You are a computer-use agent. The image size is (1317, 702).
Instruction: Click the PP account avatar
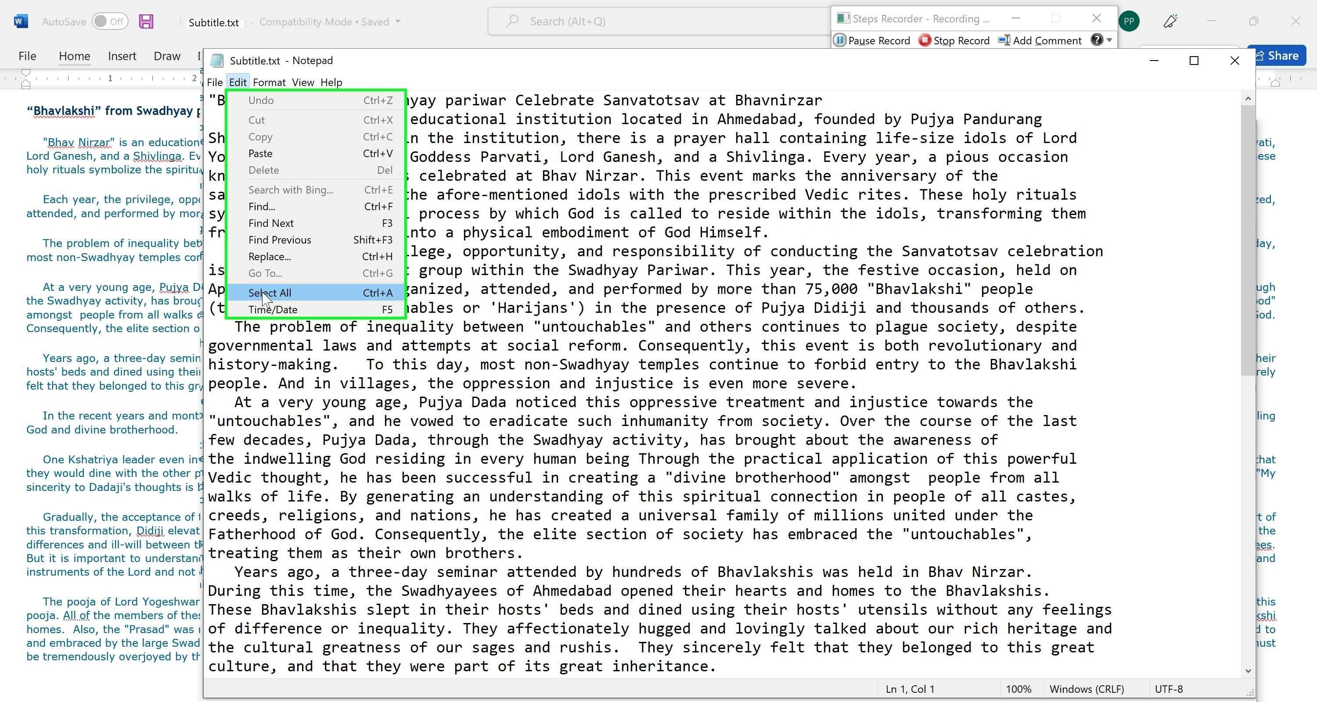point(1129,21)
